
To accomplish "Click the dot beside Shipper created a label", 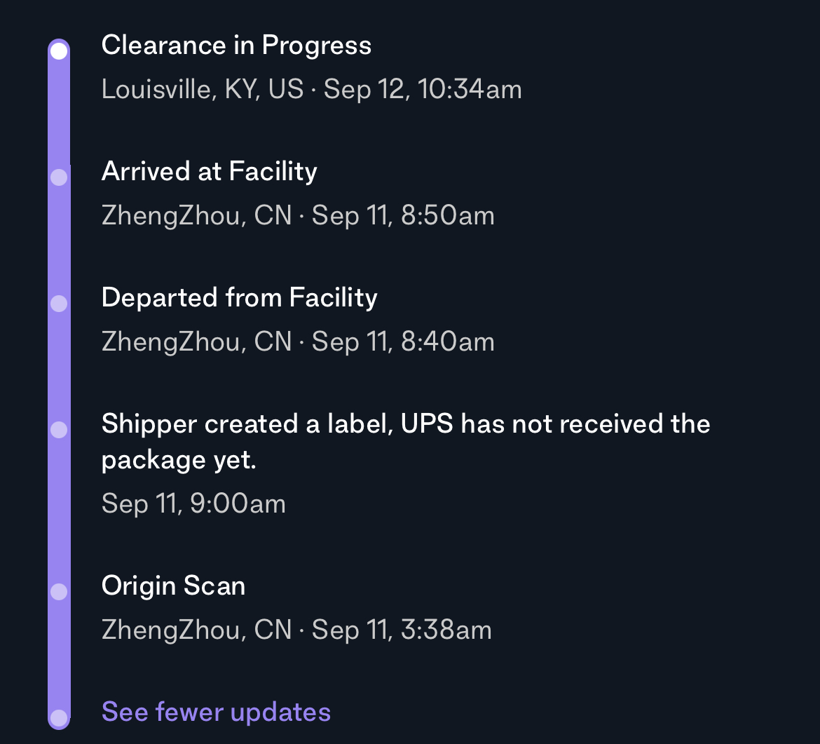I will point(59,430).
